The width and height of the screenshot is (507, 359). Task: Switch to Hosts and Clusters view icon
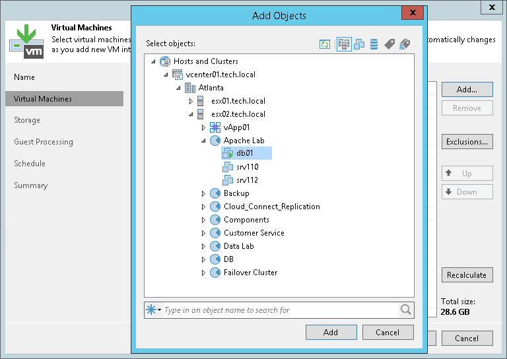coord(344,44)
